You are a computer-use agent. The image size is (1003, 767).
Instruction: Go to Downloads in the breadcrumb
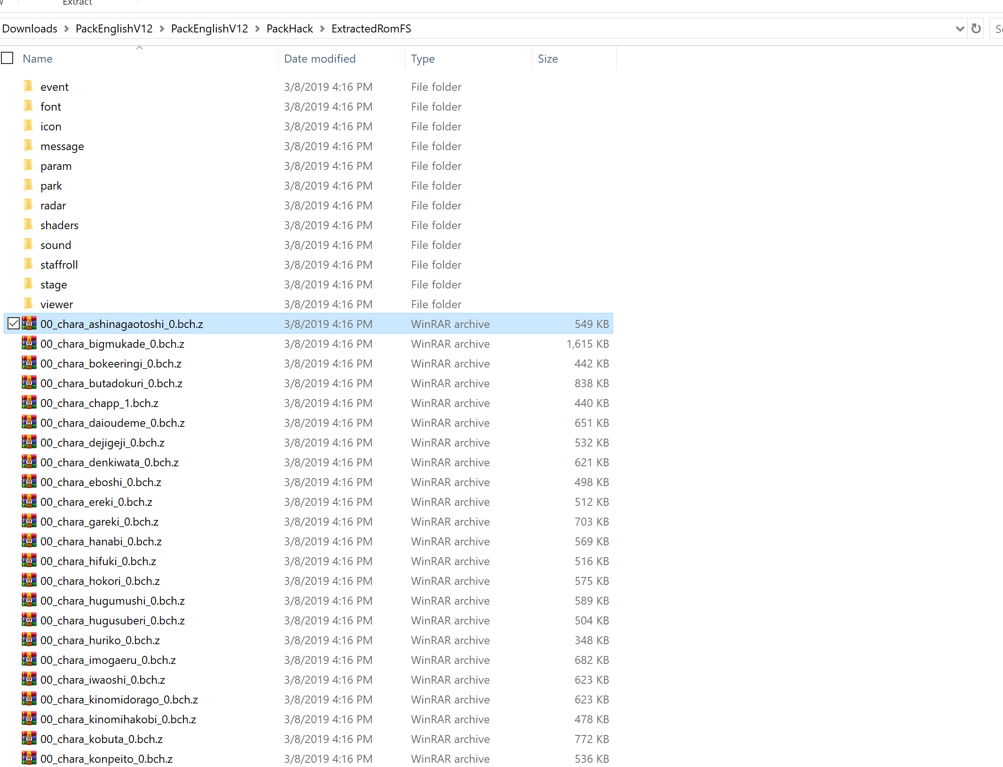coord(30,29)
